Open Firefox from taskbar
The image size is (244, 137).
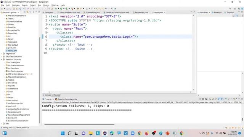146,133
